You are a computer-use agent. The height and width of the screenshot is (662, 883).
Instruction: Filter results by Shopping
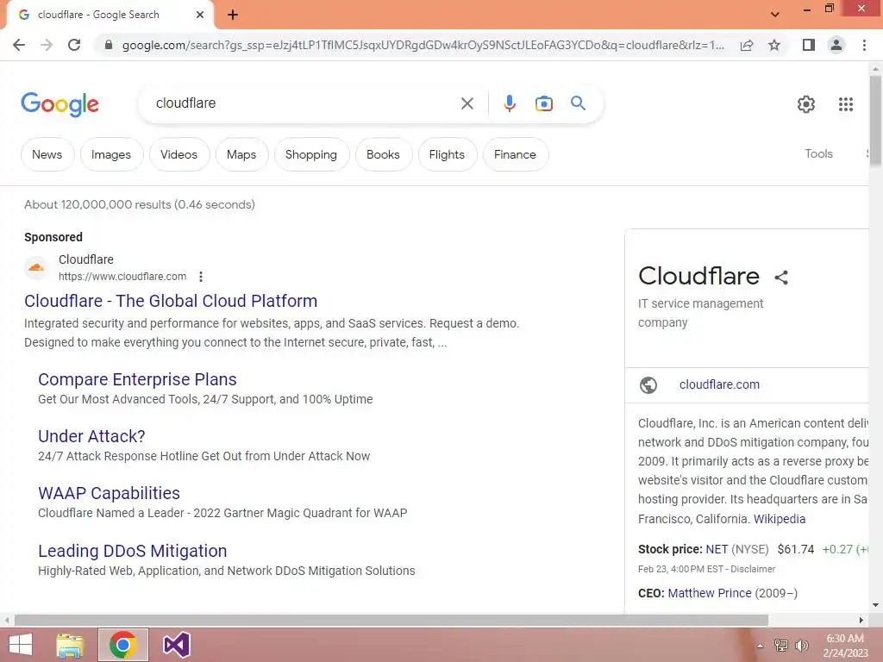click(x=311, y=154)
